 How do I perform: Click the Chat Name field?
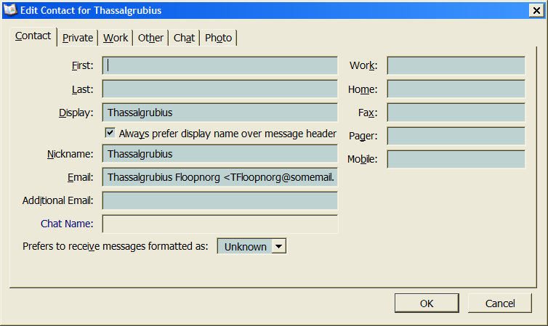coord(220,224)
